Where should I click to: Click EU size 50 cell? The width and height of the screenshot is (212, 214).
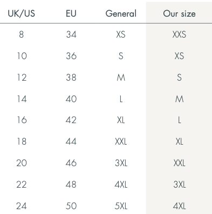(x=71, y=206)
